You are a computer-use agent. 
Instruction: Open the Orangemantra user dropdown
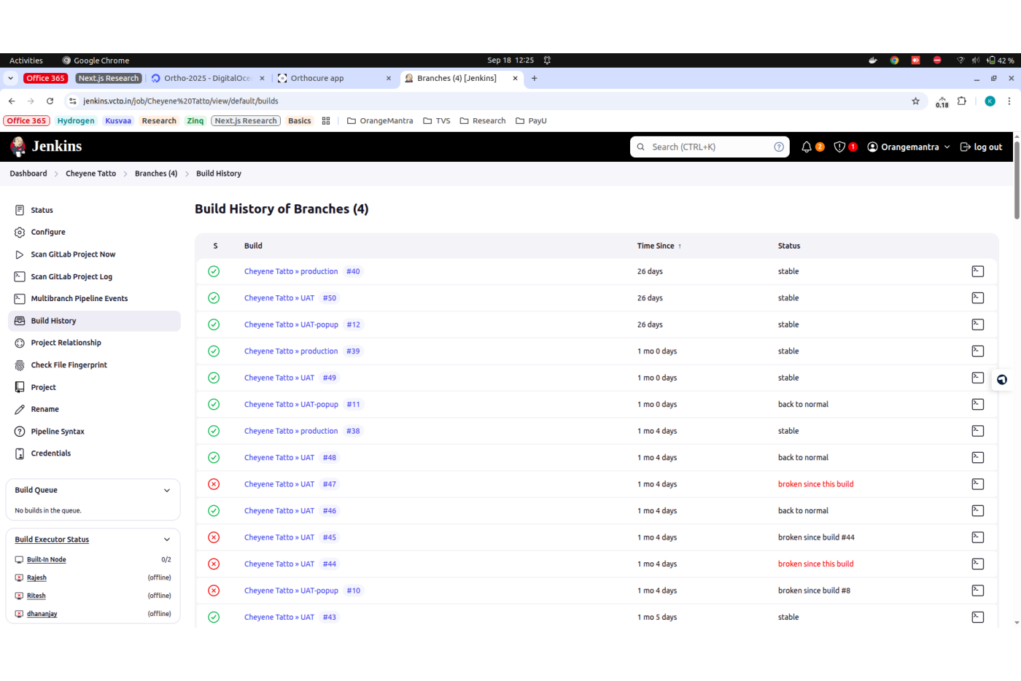click(x=909, y=147)
